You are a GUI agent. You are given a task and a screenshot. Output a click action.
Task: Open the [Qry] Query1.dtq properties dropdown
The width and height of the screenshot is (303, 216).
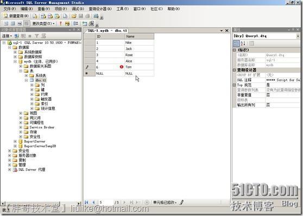[x=298, y=36]
